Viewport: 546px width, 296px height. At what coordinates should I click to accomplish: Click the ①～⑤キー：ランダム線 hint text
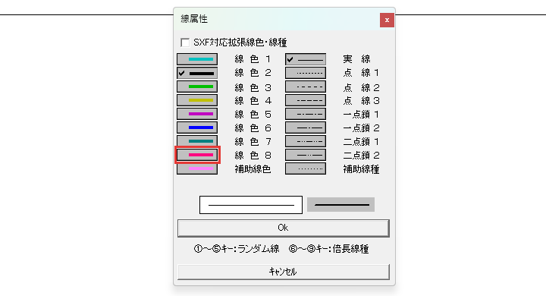tap(237, 249)
